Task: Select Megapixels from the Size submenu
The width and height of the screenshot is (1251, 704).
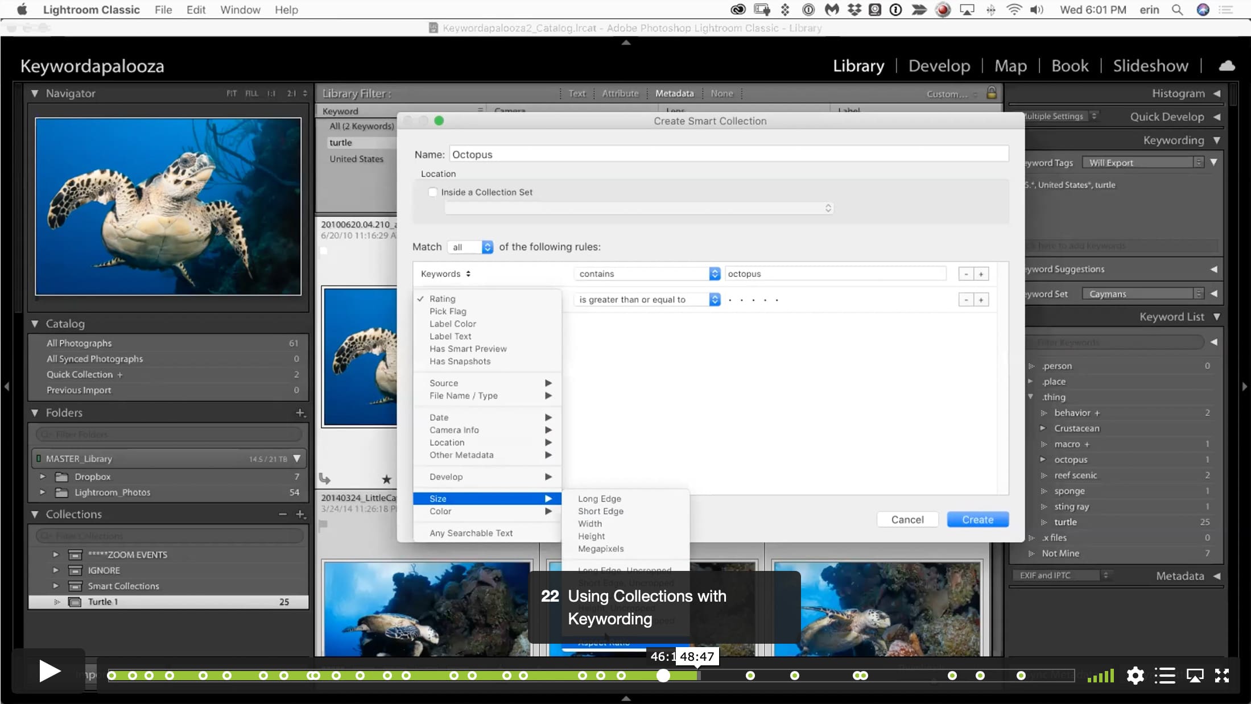Action: [601, 549]
